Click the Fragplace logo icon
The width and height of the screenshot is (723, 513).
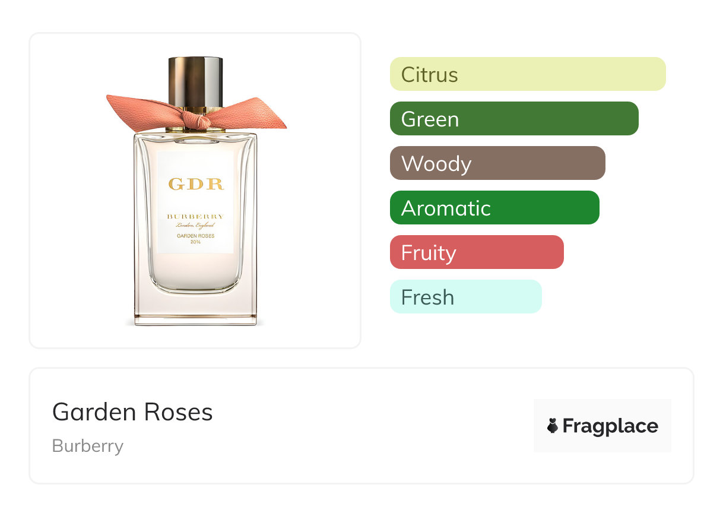point(553,426)
